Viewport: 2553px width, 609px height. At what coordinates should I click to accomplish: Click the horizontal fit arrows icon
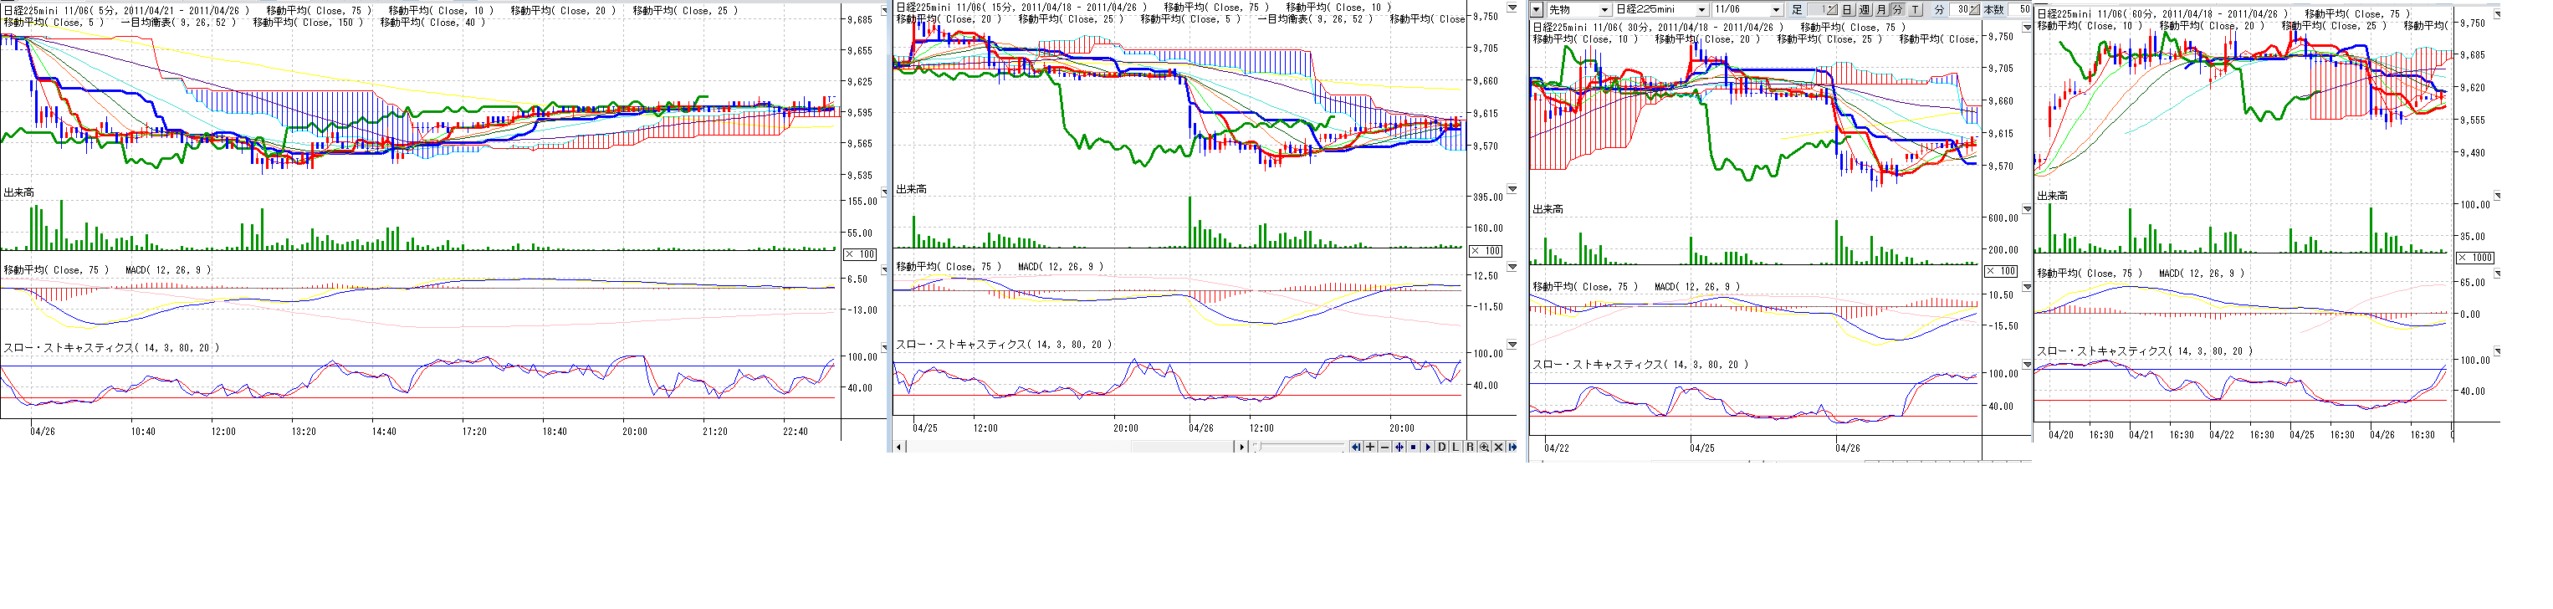point(1399,448)
